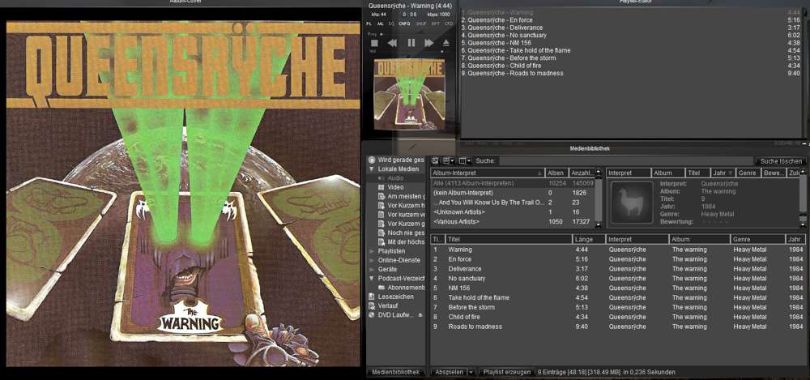Image resolution: width=810 pixels, height=380 pixels.
Task: Click the Pause button in the player
Action: click(x=411, y=42)
